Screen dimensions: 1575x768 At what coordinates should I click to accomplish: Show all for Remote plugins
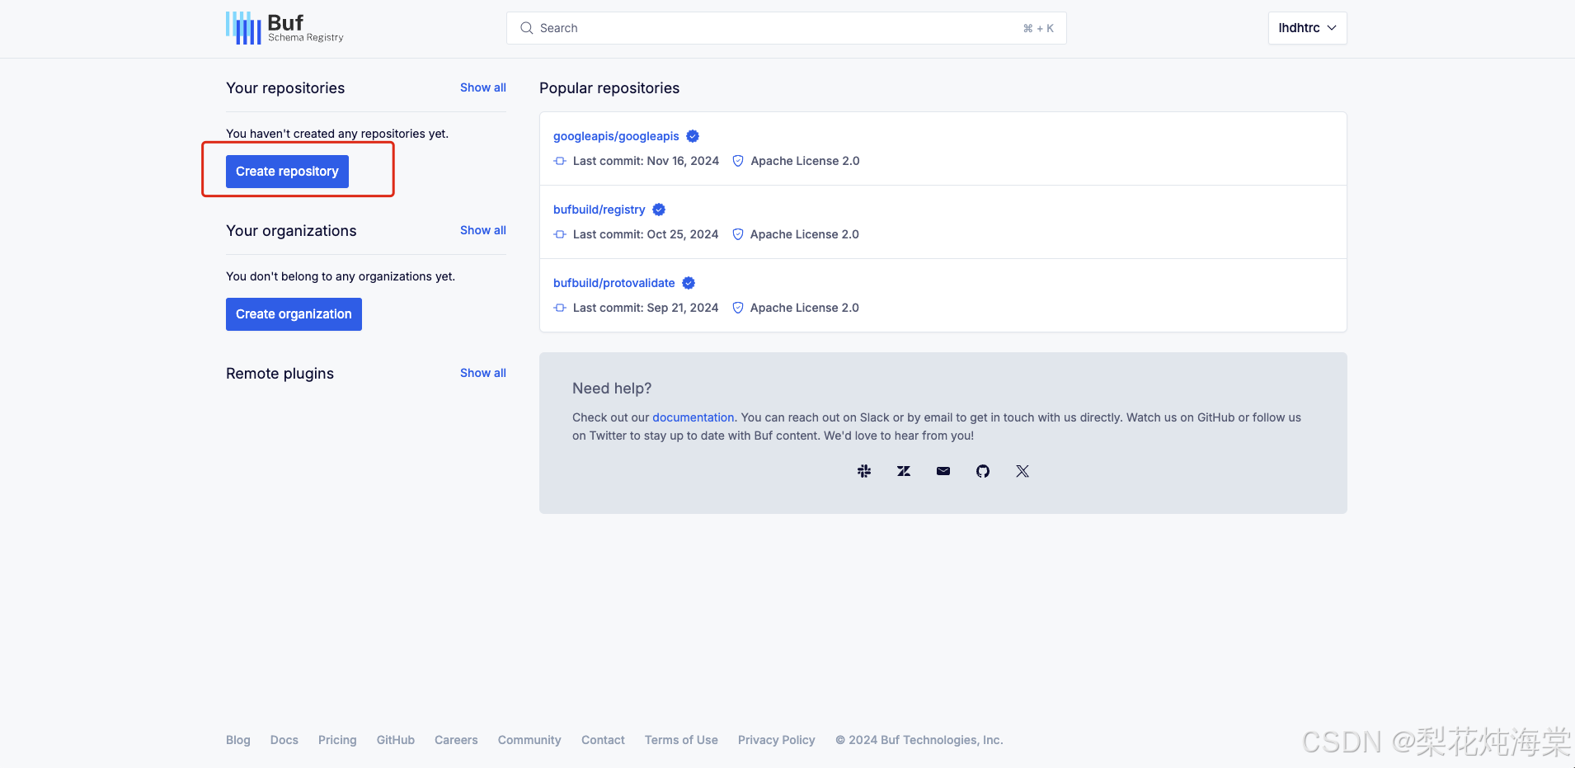click(483, 373)
